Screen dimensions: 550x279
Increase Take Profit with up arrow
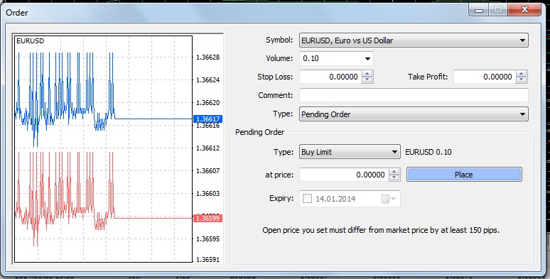click(x=522, y=74)
